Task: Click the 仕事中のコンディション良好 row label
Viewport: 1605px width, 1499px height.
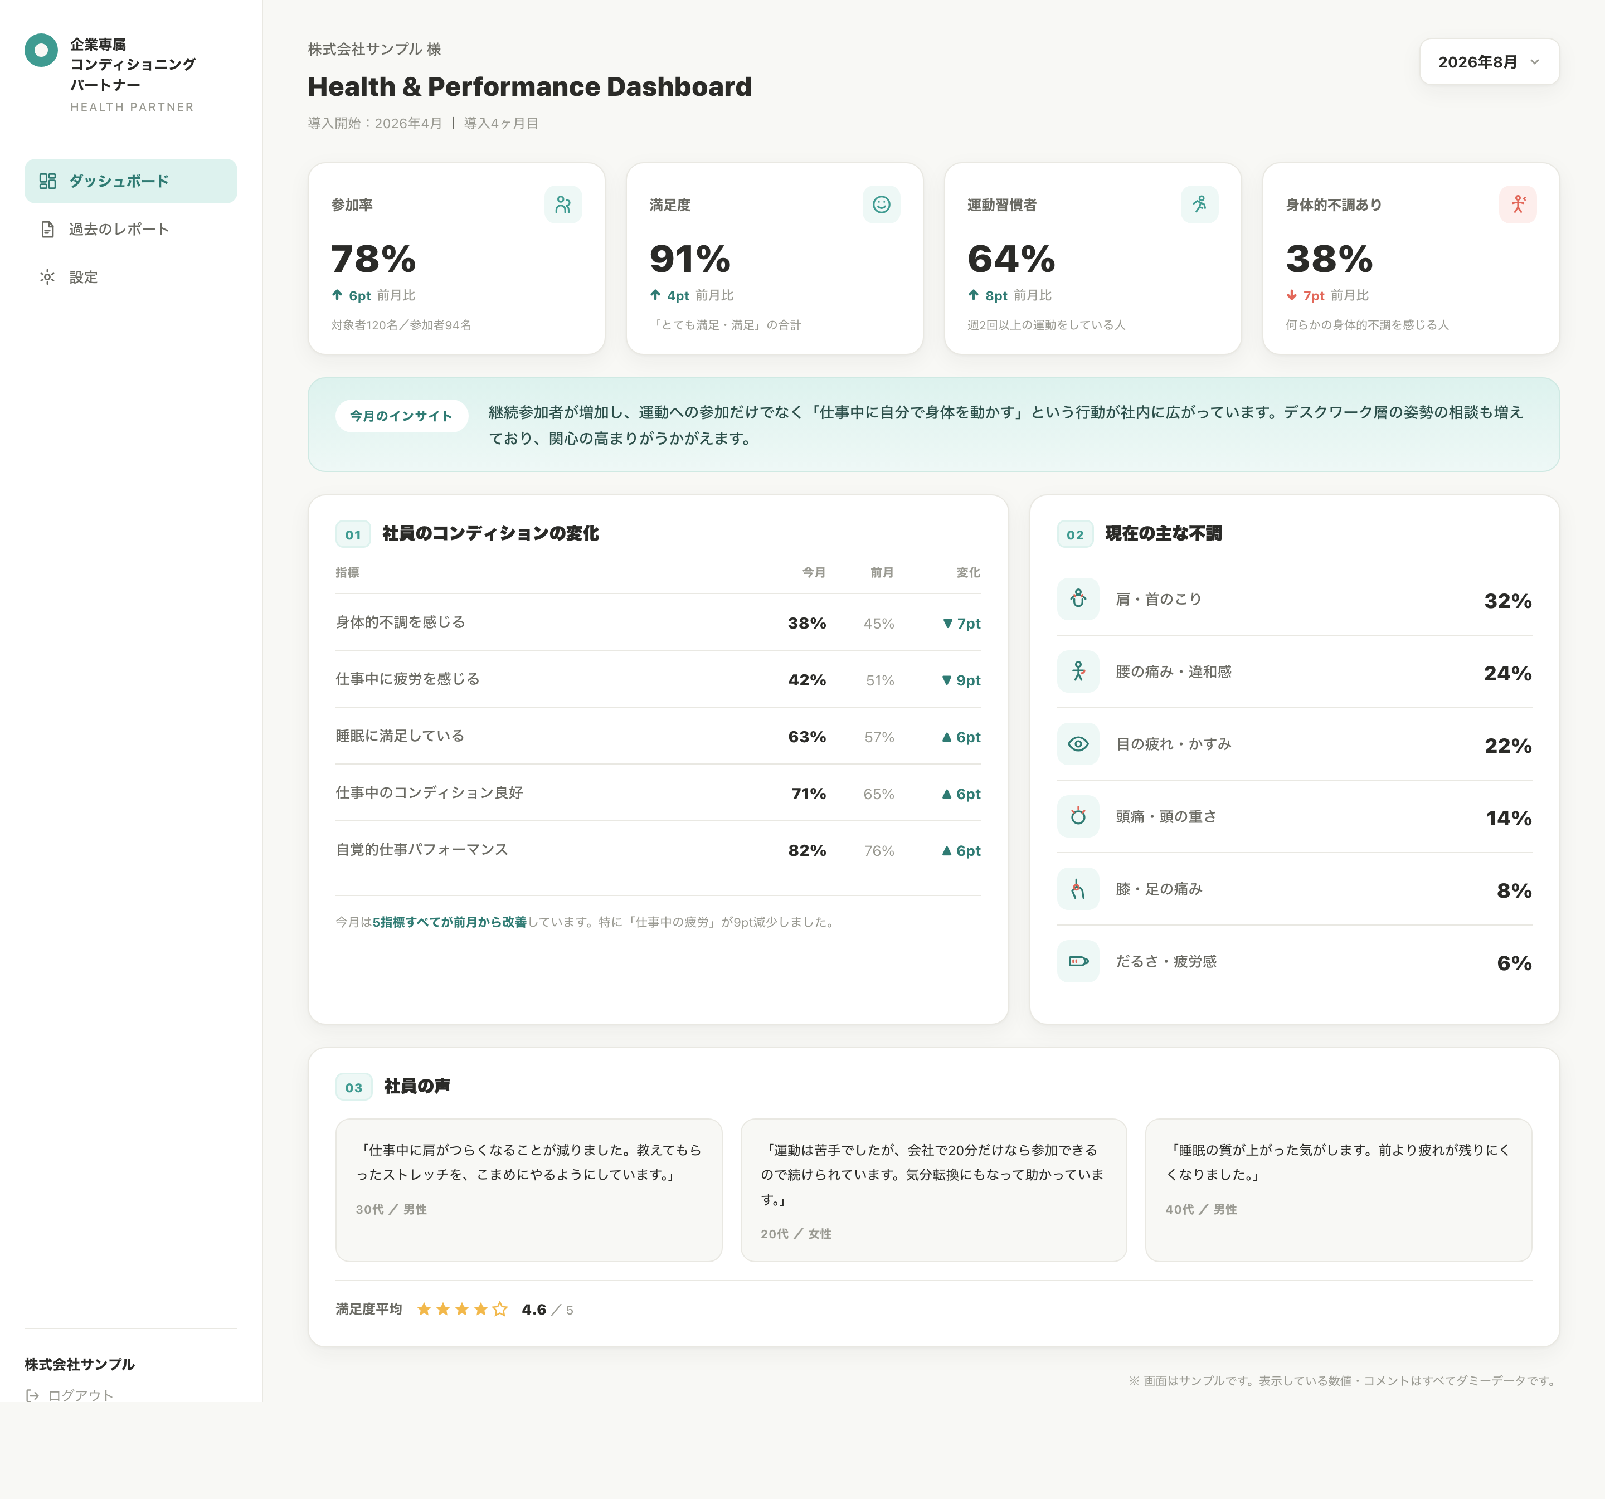Action: pyautogui.click(x=430, y=792)
